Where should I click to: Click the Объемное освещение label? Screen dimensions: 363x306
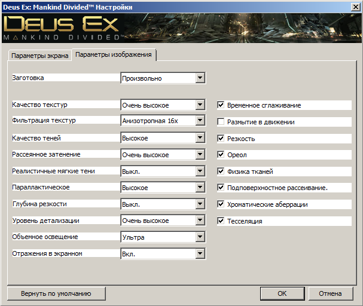pos(45,237)
